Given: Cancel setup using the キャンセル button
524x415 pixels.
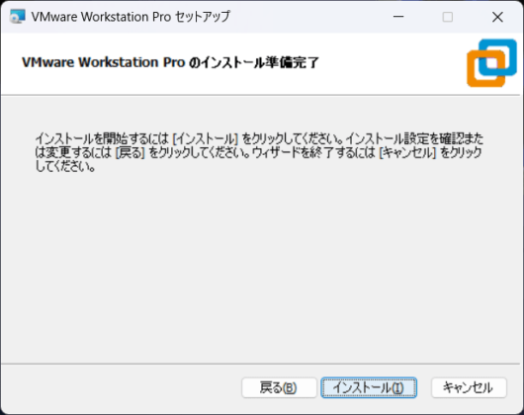Looking at the screenshot, I should pyautogui.click(x=469, y=387).
